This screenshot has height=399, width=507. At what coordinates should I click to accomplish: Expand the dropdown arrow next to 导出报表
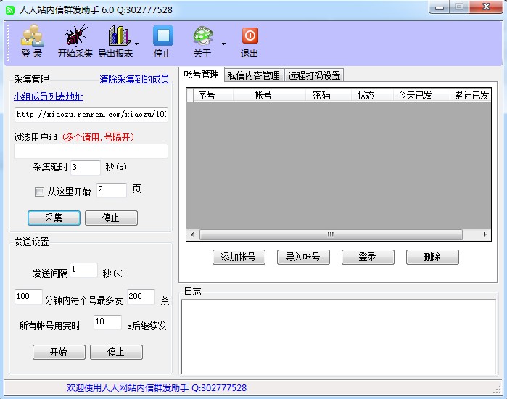pyautogui.click(x=137, y=44)
